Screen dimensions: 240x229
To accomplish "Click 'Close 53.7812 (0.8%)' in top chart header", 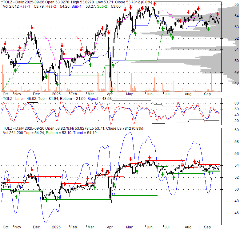I will coord(134,2).
